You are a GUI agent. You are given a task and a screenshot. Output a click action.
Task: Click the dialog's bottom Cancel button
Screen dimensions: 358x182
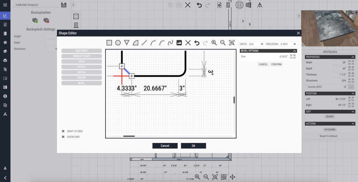165,146
